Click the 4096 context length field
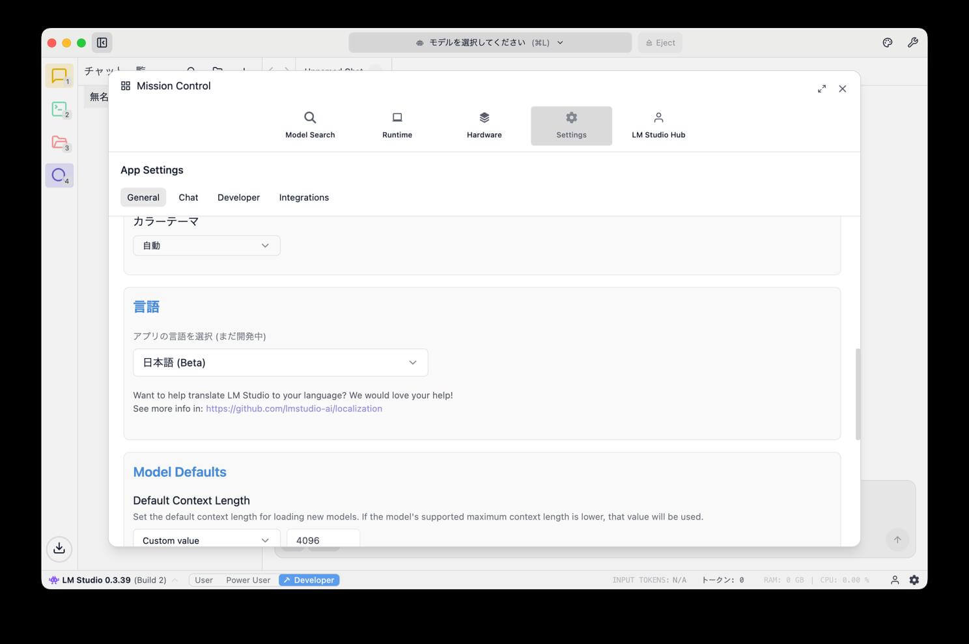 click(323, 540)
